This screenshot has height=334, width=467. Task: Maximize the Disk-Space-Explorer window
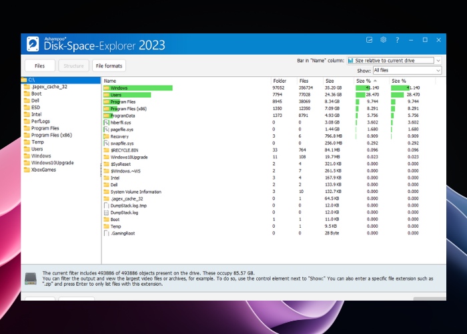(425, 40)
